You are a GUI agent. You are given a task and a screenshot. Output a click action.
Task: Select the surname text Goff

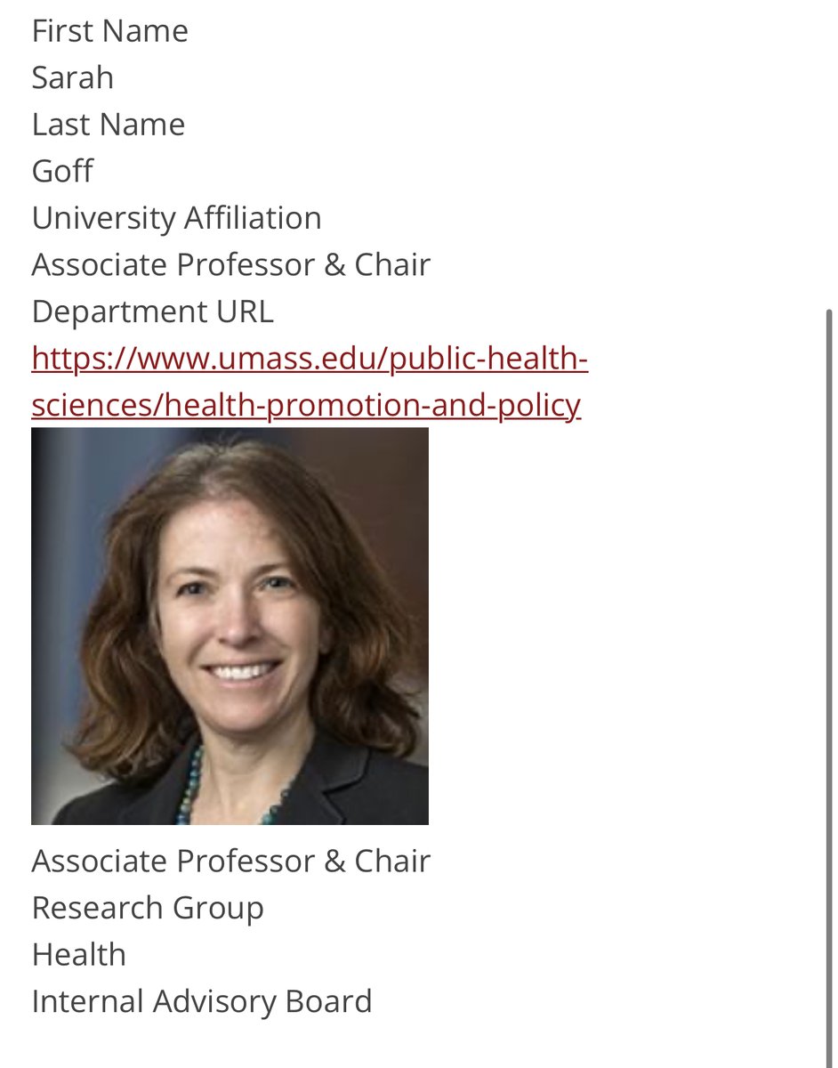click(x=62, y=171)
